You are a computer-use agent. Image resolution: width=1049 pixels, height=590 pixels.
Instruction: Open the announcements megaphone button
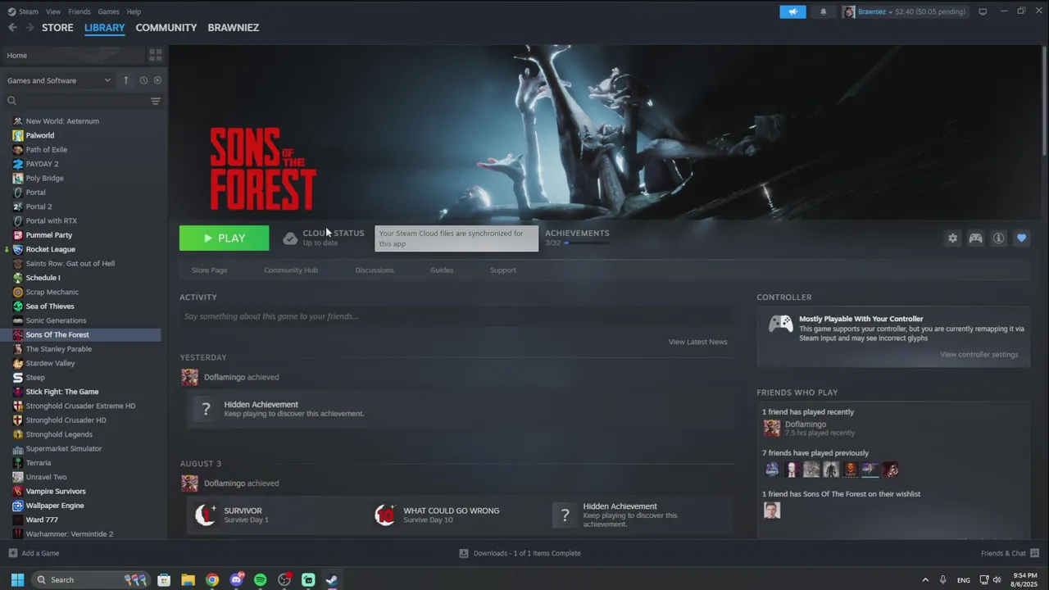pyautogui.click(x=792, y=11)
